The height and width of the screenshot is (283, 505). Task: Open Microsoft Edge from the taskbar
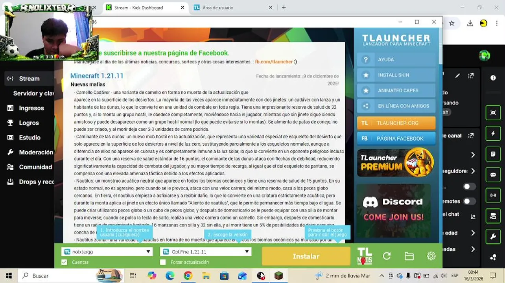coord(170,276)
